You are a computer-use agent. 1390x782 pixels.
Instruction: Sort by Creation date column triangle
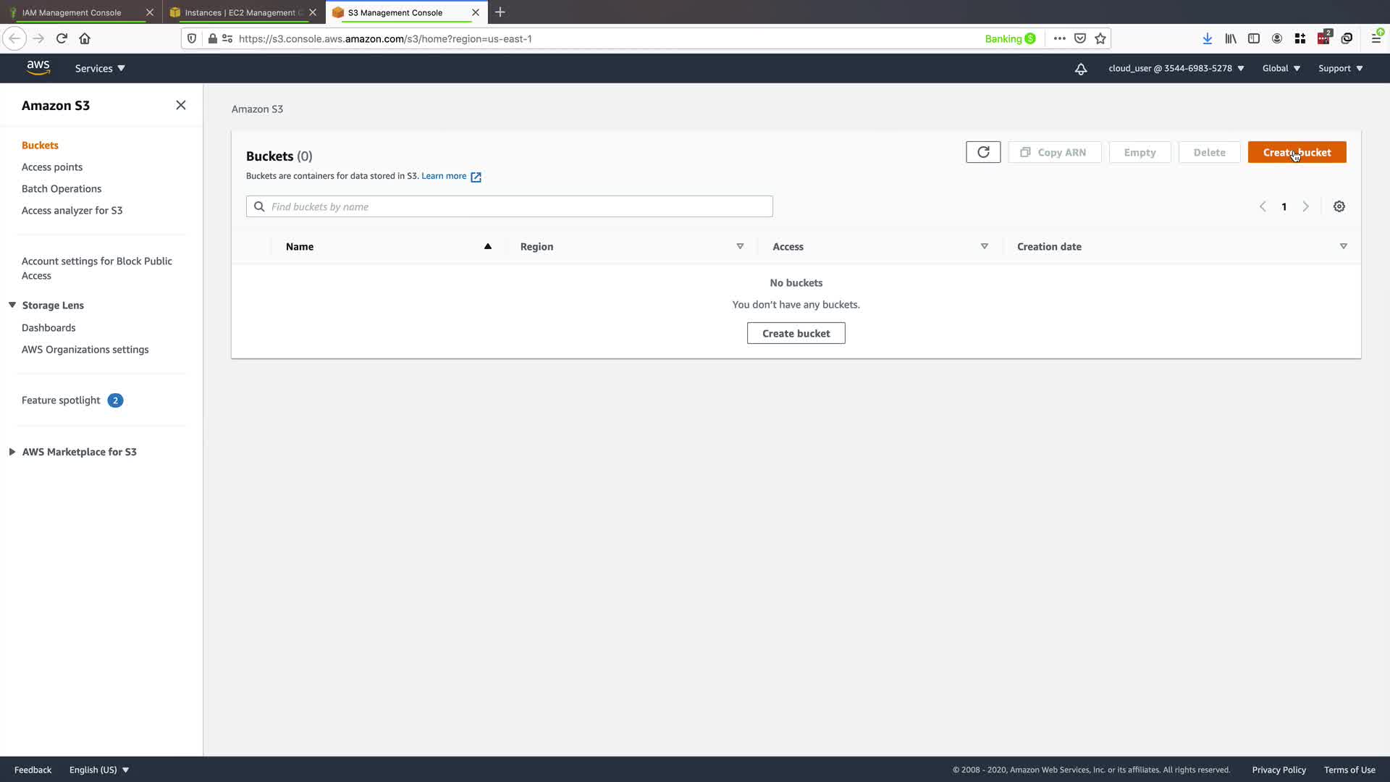1343,246
